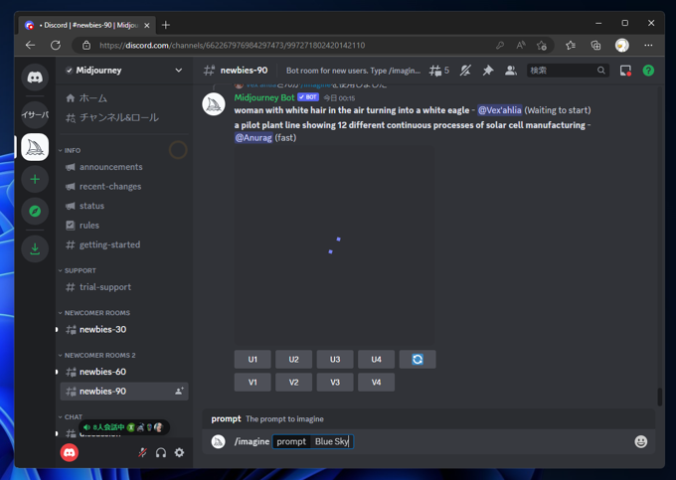Click the re-roll refresh button
This screenshot has height=480, width=676.
[418, 360]
